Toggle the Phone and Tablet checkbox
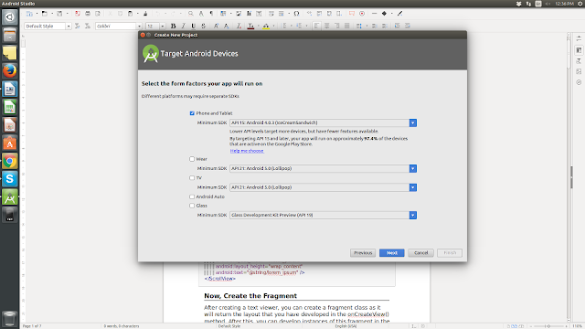 pos(192,113)
